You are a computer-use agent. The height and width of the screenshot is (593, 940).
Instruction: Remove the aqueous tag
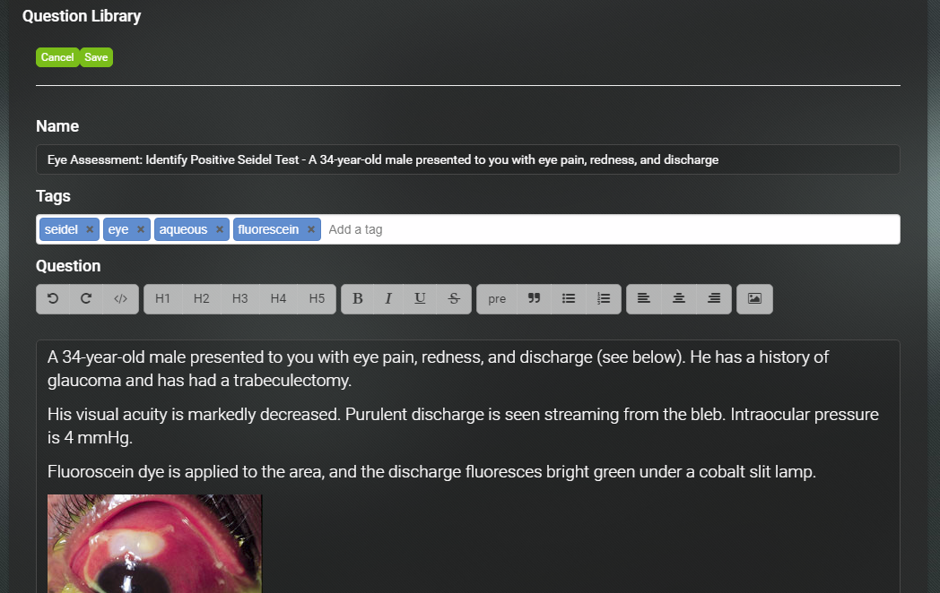220,229
